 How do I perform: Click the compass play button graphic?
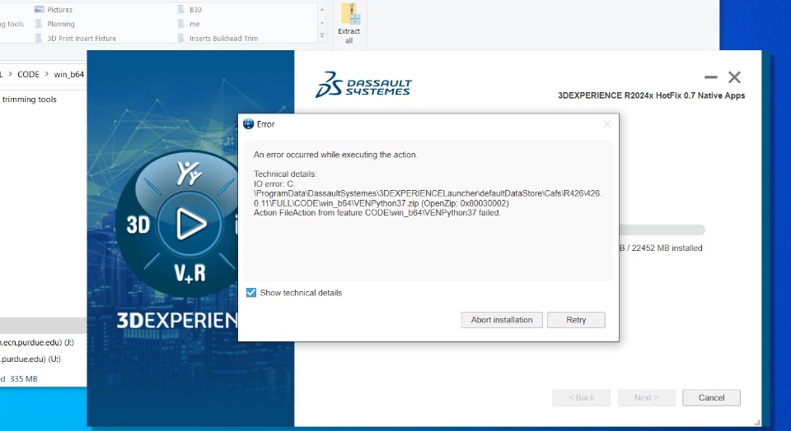point(190,224)
